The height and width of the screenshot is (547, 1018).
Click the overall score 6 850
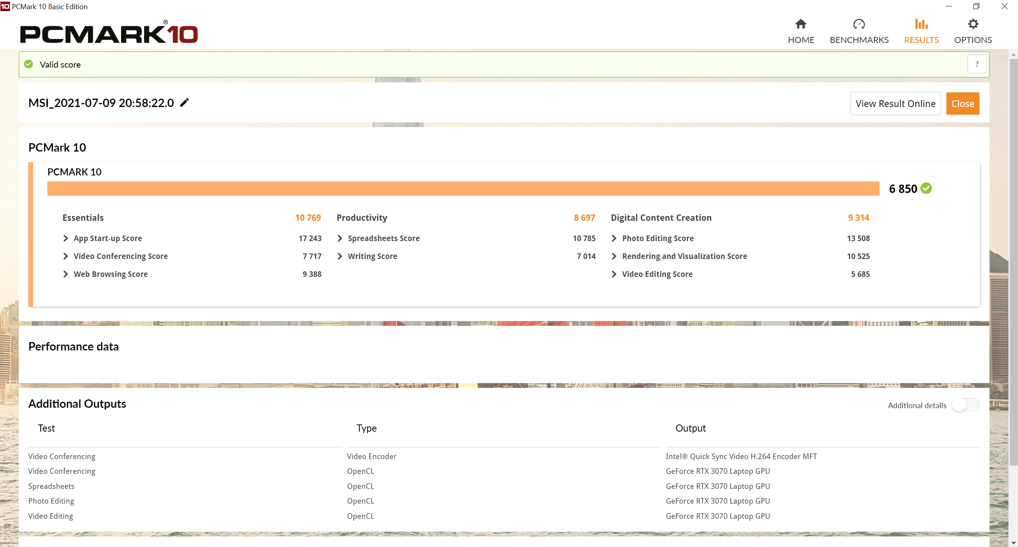coord(903,189)
